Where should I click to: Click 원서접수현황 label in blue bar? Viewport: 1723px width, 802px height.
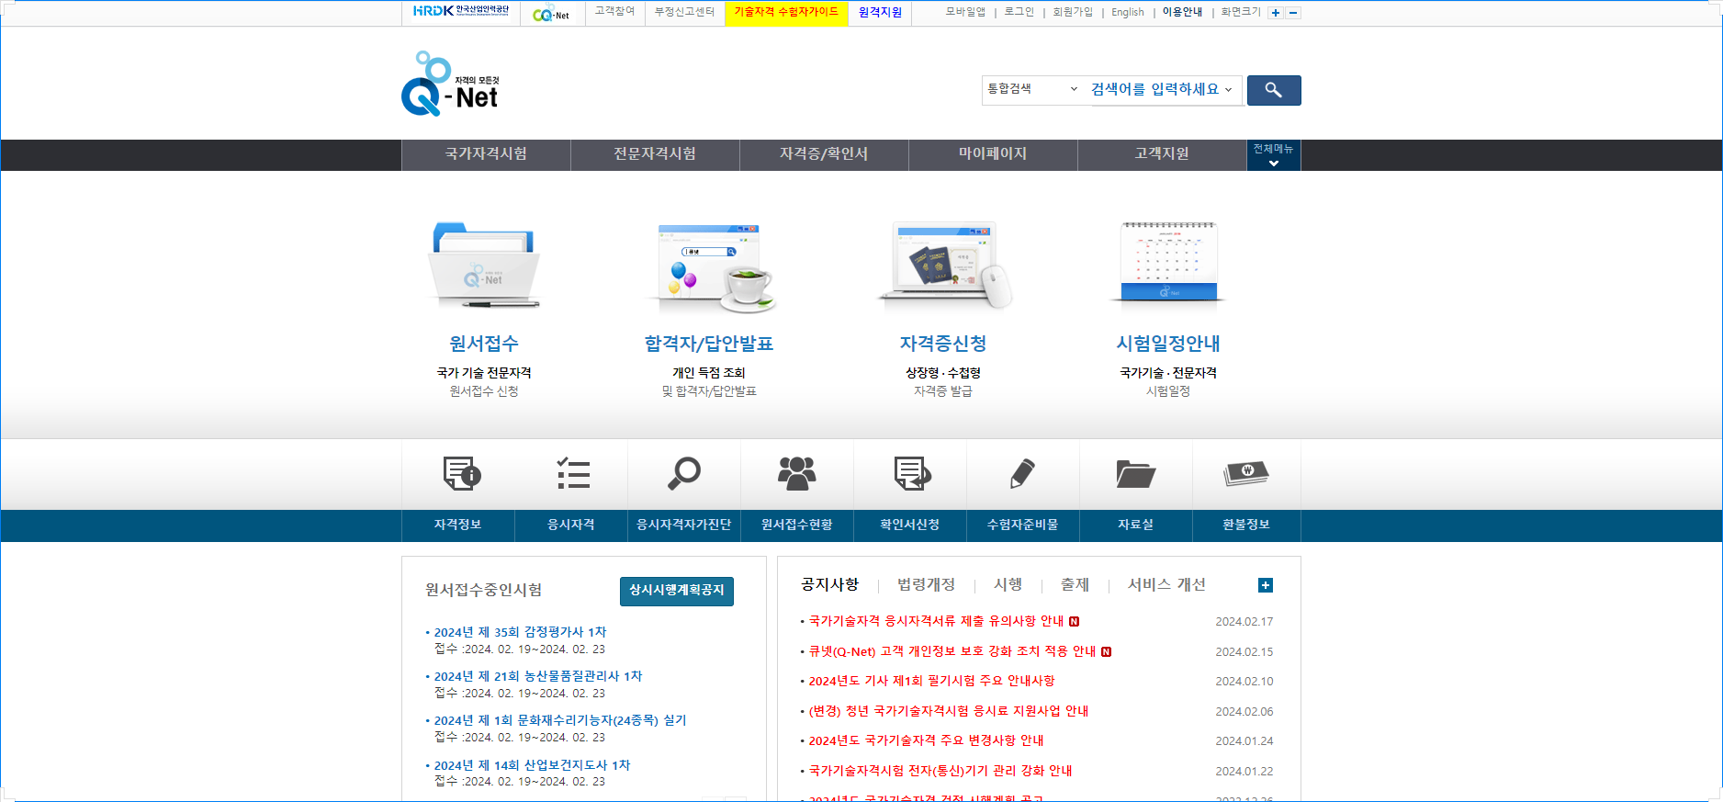[797, 525]
